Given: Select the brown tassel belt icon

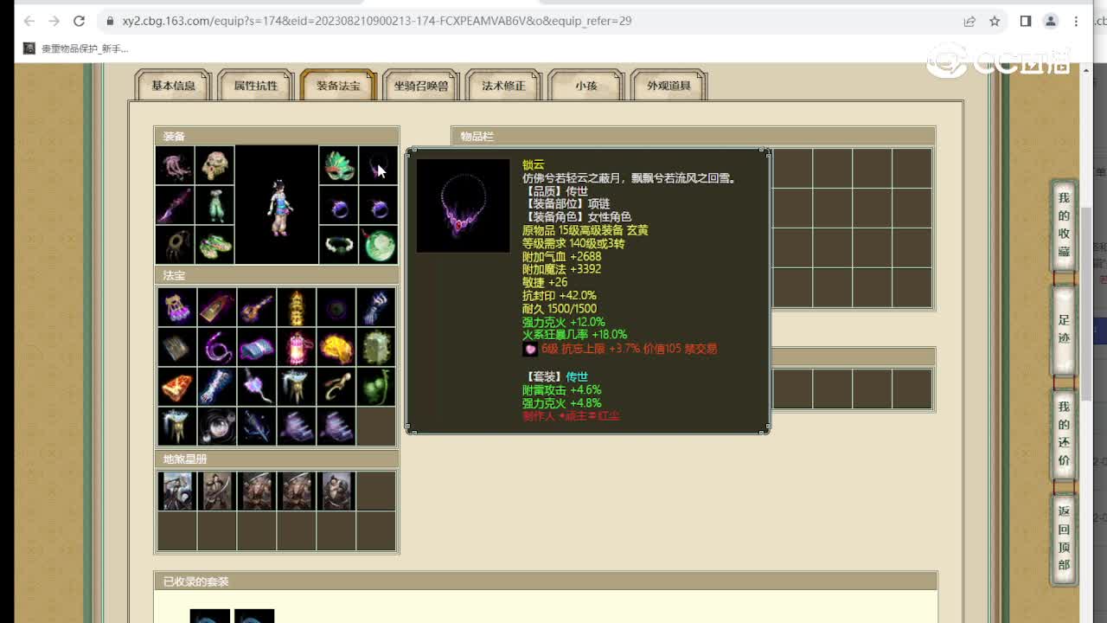Looking at the screenshot, I should point(175,245).
